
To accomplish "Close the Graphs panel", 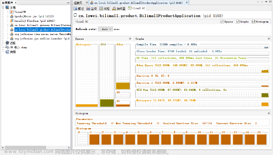I will pos(269,39).
